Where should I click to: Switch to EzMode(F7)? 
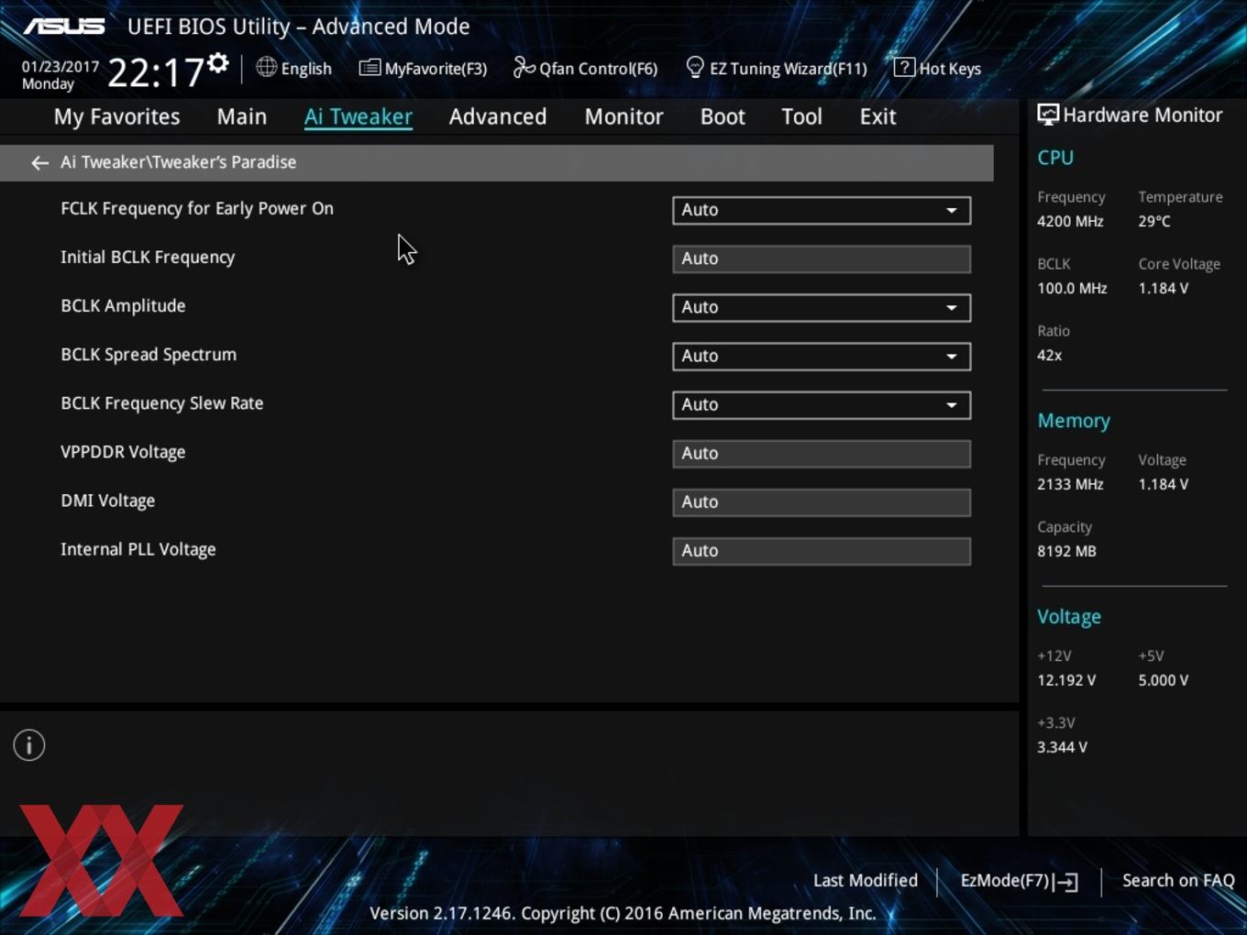click(1019, 881)
